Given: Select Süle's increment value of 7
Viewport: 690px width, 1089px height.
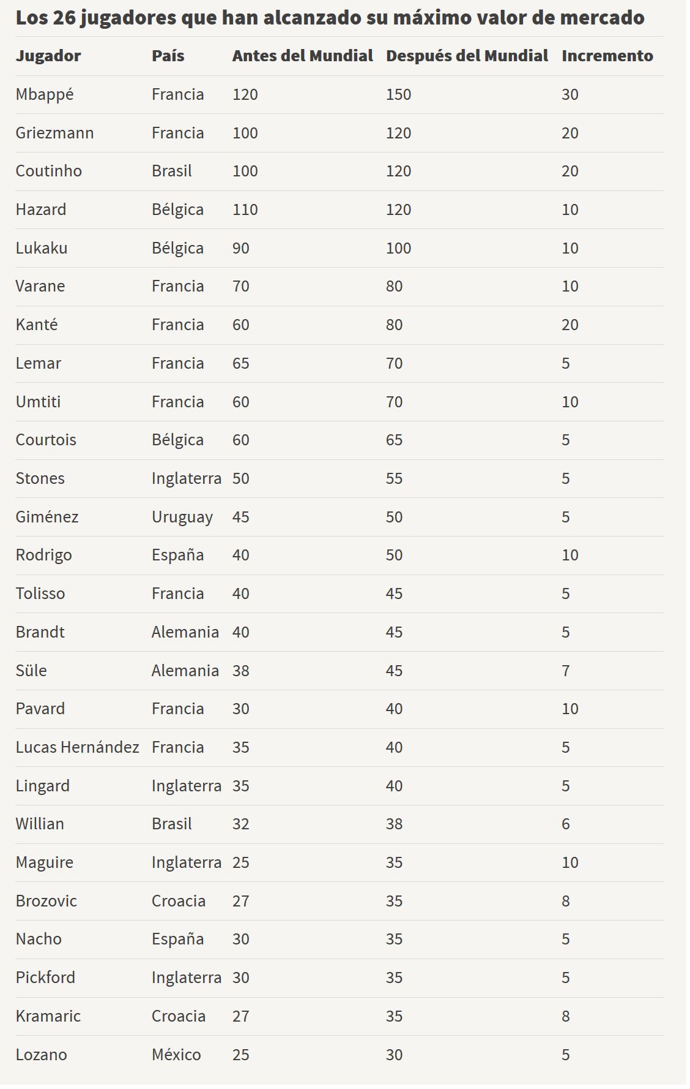Looking at the screenshot, I should 566,671.
